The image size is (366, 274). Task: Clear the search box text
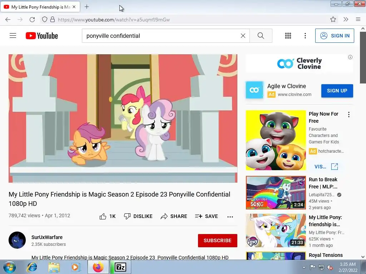click(x=243, y=36)
